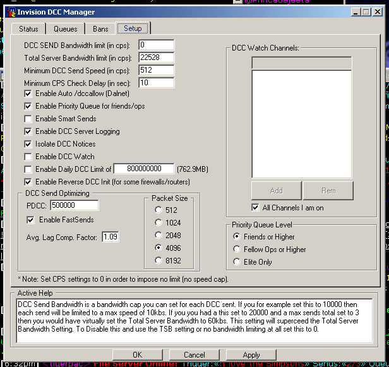Pick Fellow Ops or Higher priority level
The height and width of the screenshot is (367, 389).
(237, 249)
